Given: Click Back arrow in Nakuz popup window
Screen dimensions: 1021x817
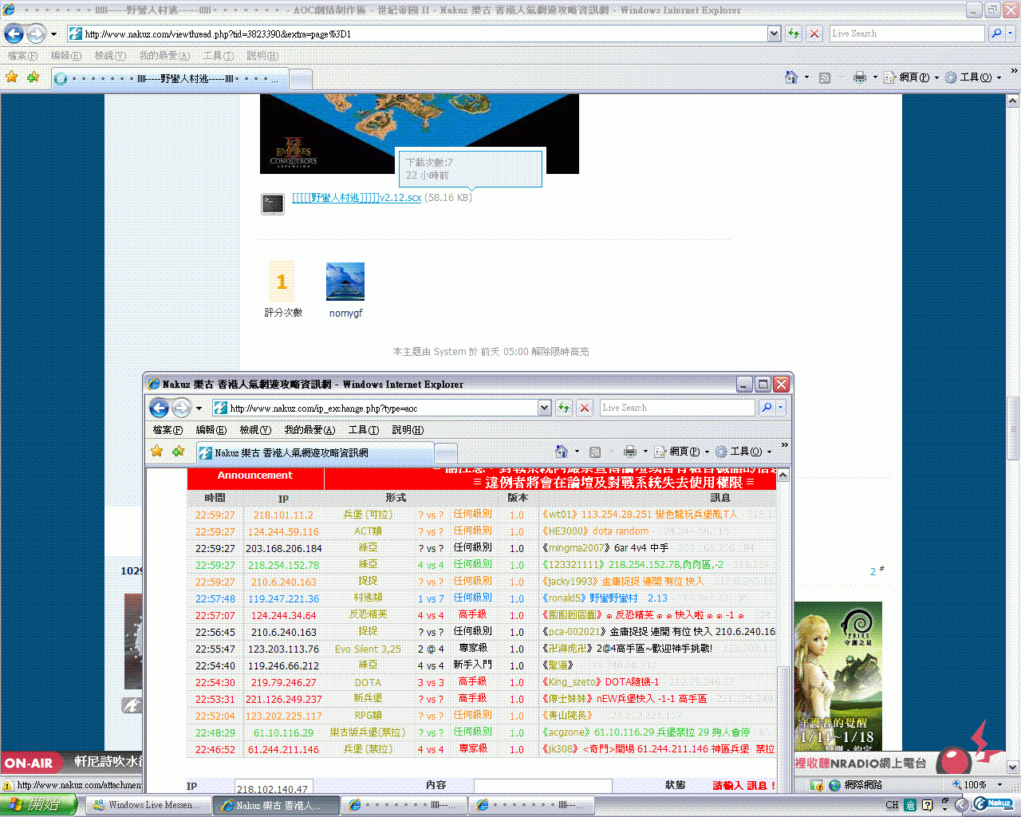Looking at the screenshot, I should 160,408.
